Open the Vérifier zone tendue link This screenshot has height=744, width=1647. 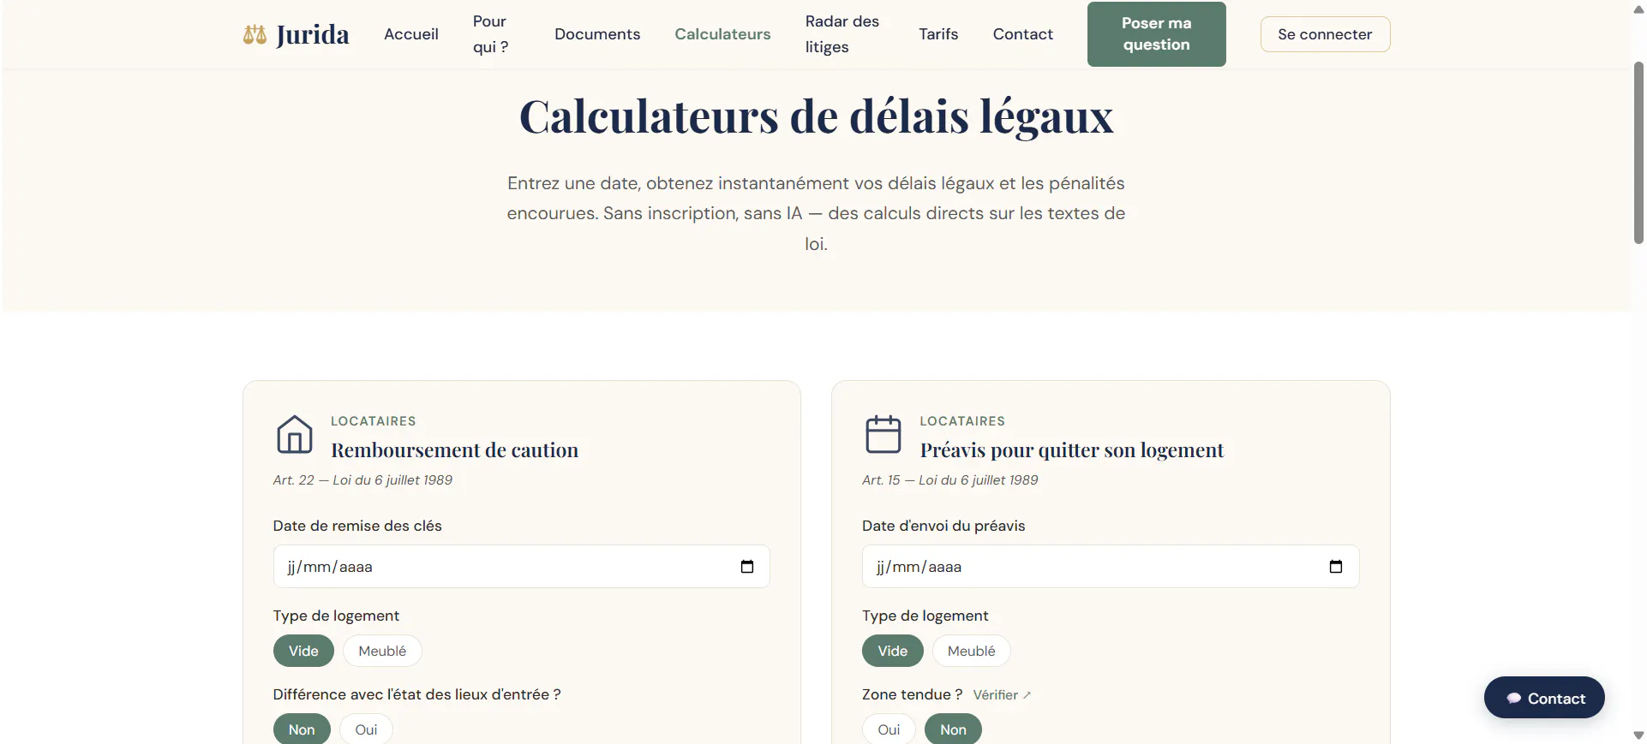[1002, 695]
